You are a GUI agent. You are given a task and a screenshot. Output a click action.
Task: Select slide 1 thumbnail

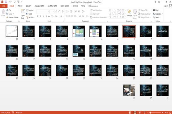point(163,31)
